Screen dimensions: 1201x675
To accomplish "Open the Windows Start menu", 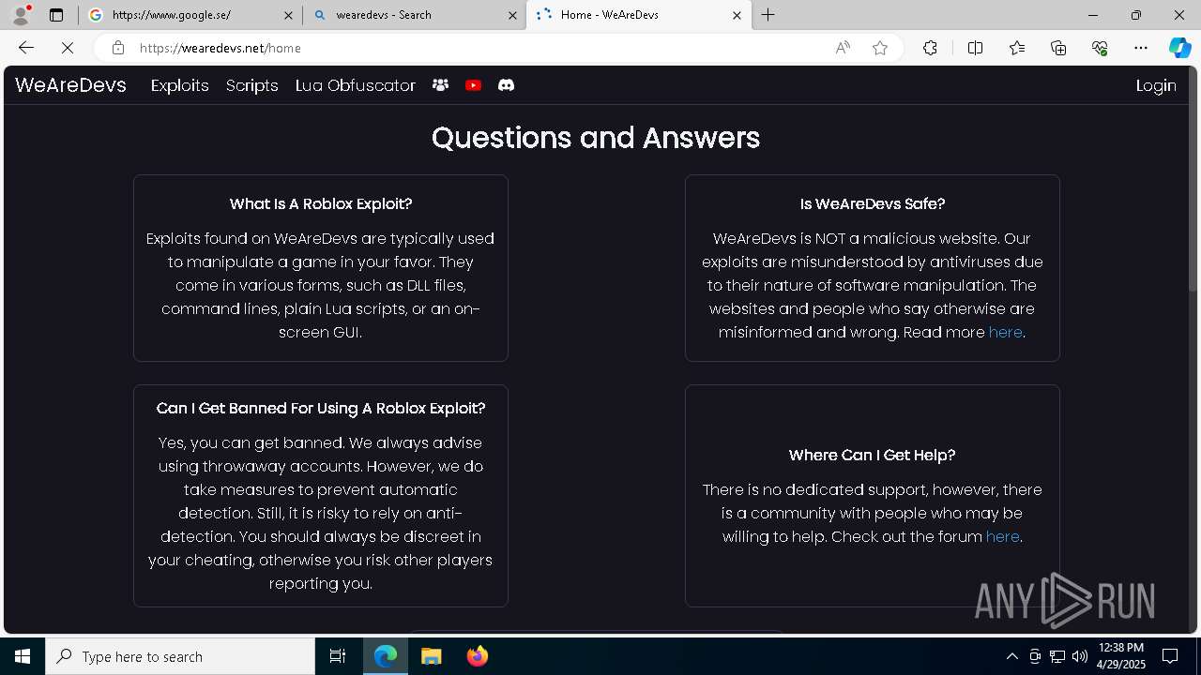I will tap(23, 656).
